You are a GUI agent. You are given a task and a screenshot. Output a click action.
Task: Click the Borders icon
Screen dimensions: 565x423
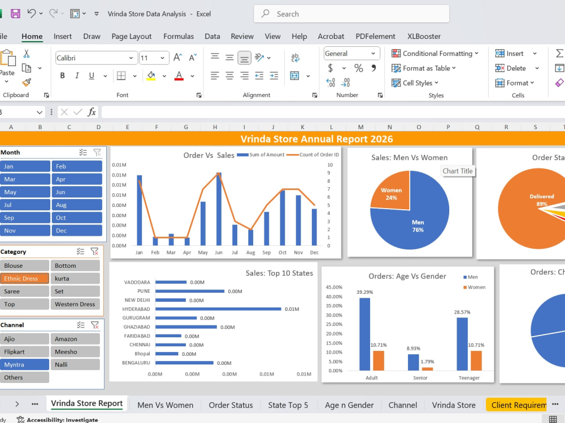[121, 76]
